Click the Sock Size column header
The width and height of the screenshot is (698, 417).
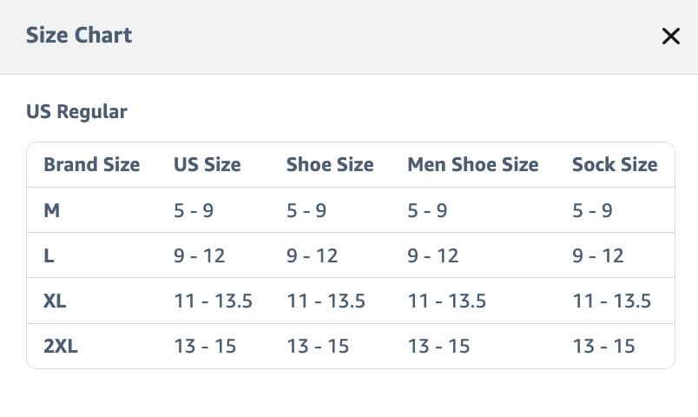tap(614, 165)
